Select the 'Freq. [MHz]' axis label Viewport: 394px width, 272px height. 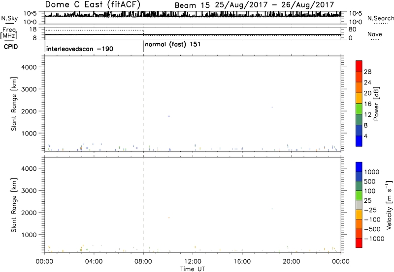pyautogui.click(x=9, y=33)
